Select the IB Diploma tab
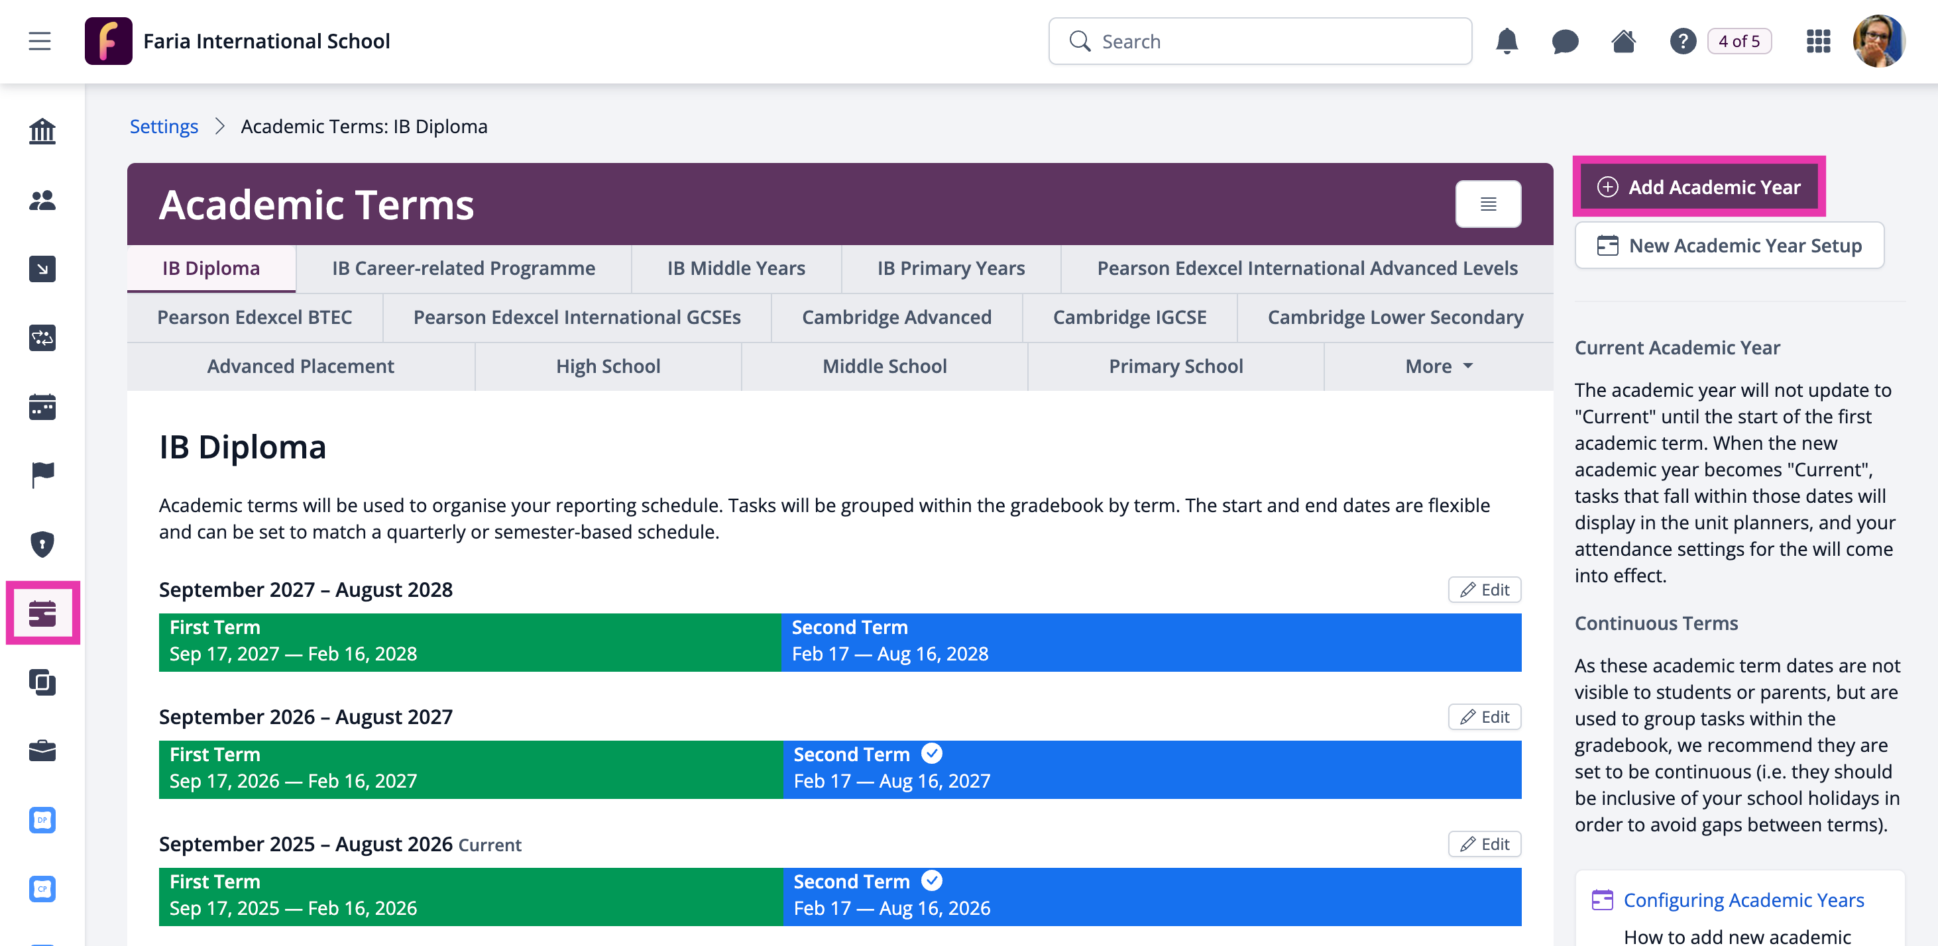 click(211, 268)
